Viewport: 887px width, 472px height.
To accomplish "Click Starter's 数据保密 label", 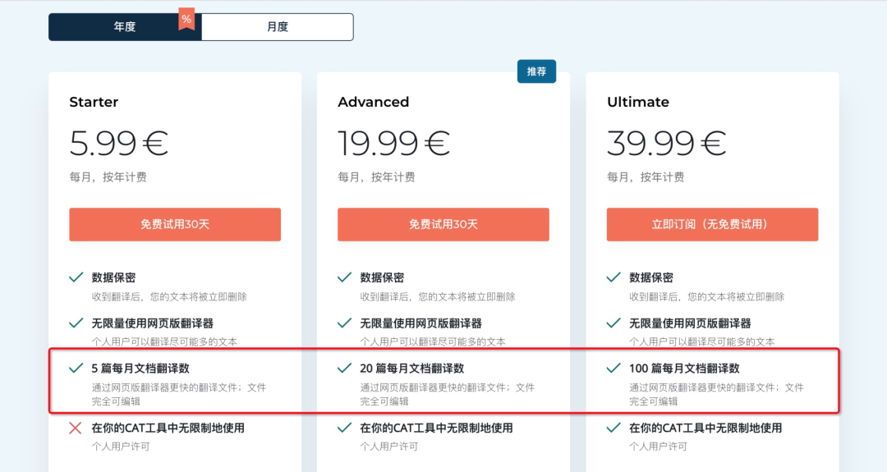I will pyautogui.click(x=113, y=277).
